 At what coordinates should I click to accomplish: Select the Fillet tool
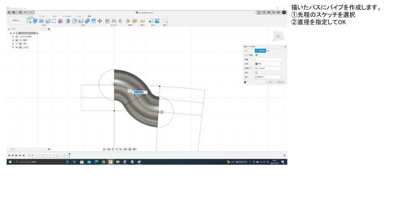[74, 21]
